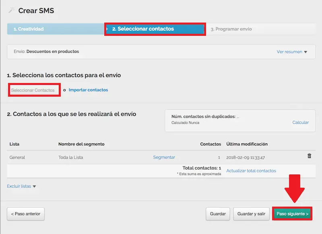Click the Descuentos en productos campaign name

click(53, 52)
